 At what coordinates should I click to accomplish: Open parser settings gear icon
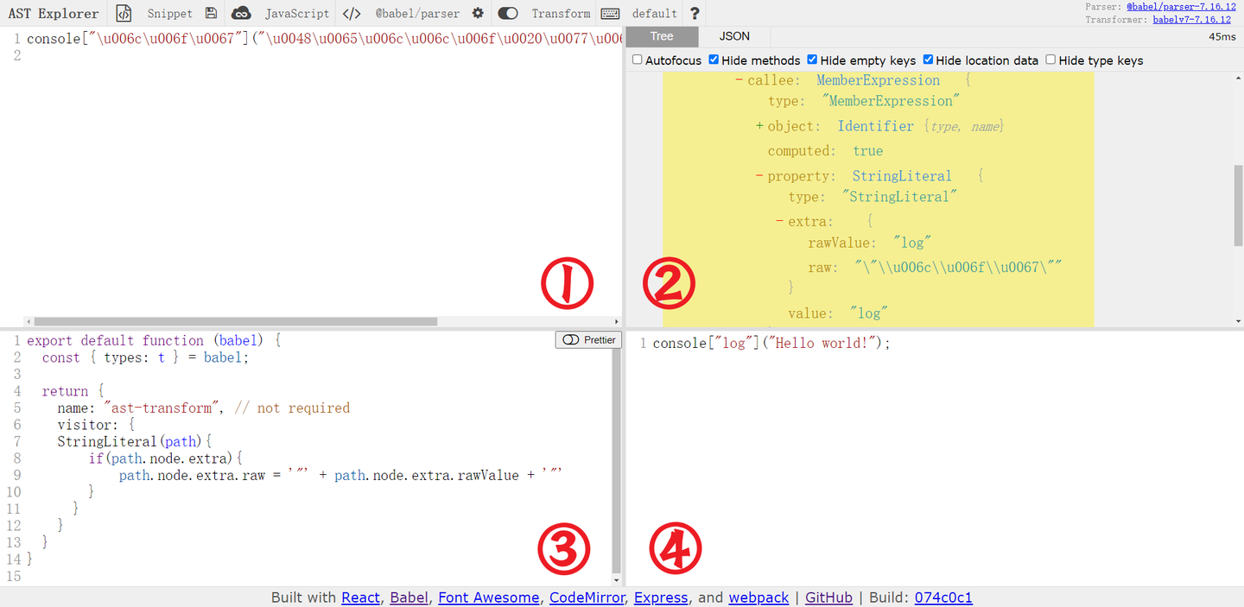click(478, 13)
